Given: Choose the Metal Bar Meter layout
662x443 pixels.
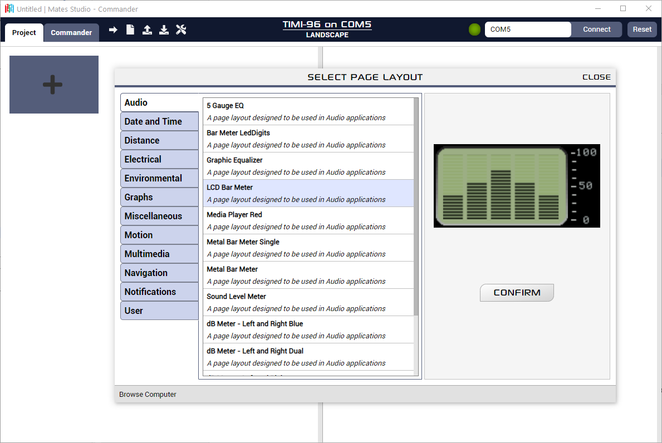Looking at the screenshot, I should (x=308, y=275).
